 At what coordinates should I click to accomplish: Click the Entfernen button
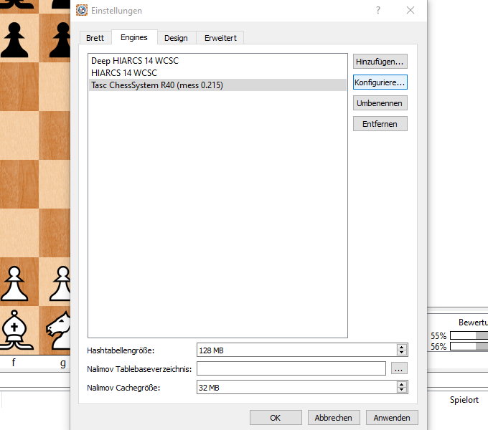coord(380,124)
